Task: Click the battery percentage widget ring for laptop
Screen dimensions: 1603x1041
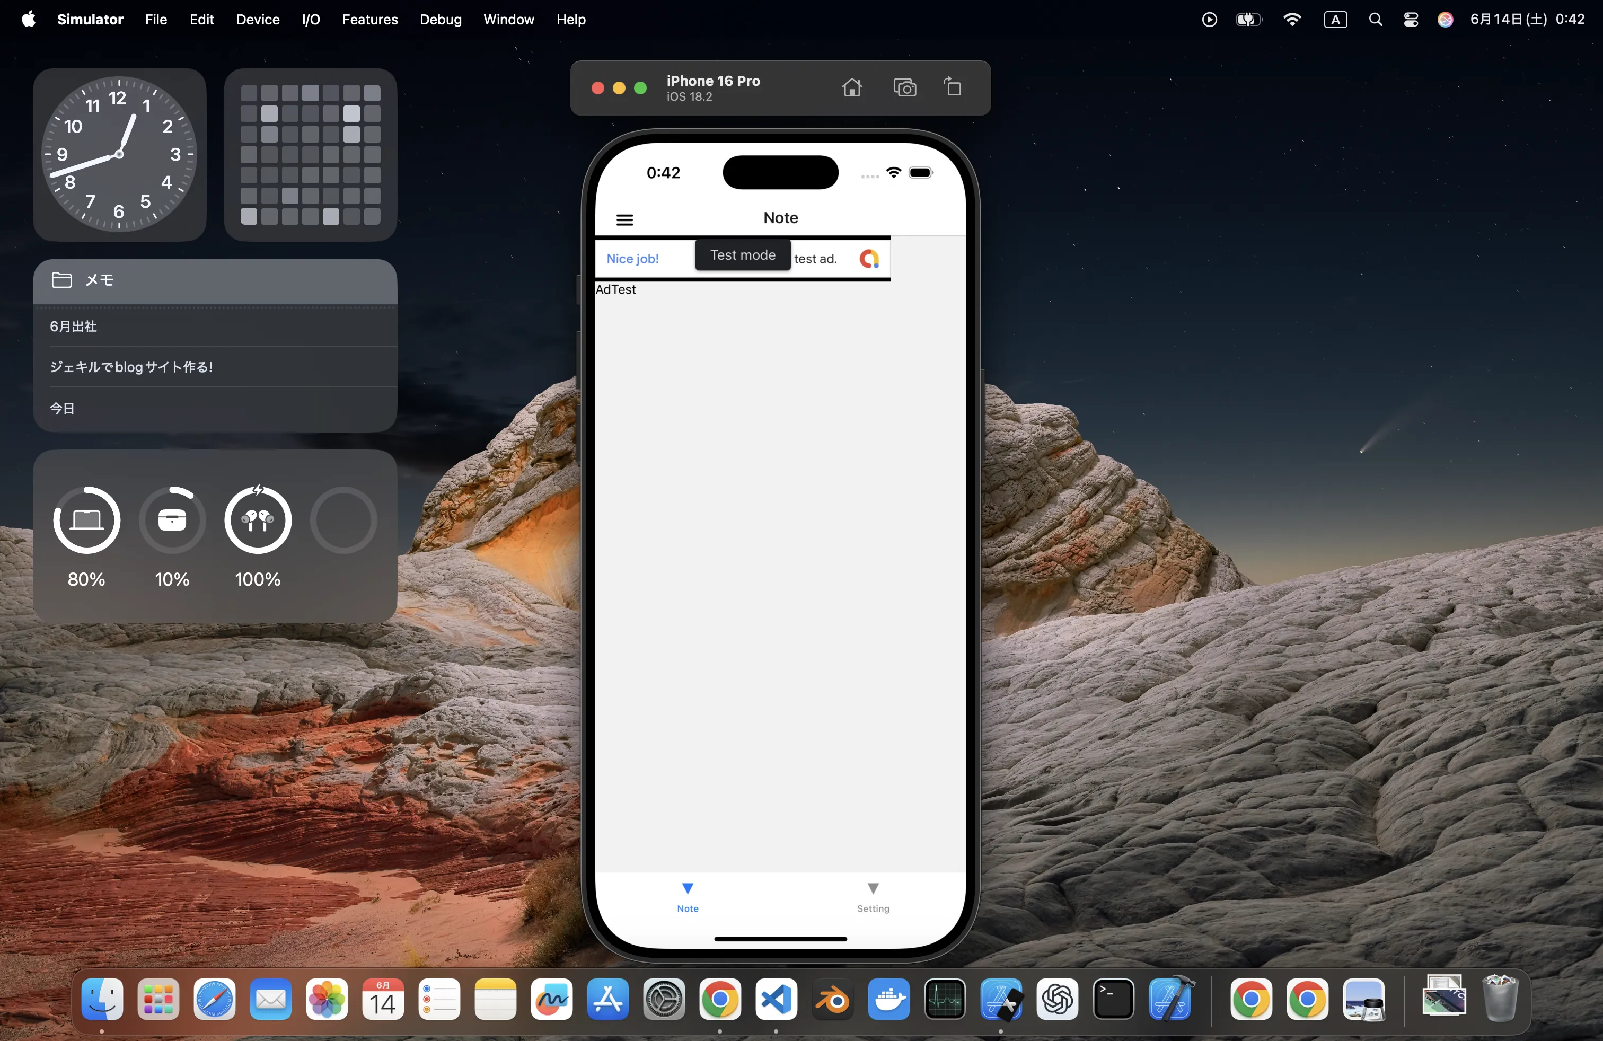Action: [87, 520]
